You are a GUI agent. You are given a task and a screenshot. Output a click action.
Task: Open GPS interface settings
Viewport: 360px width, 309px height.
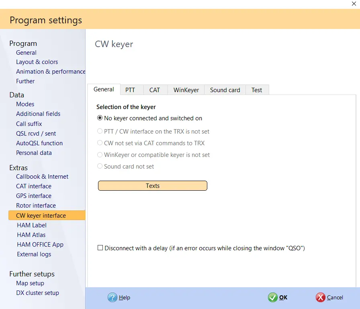[34, 196]
